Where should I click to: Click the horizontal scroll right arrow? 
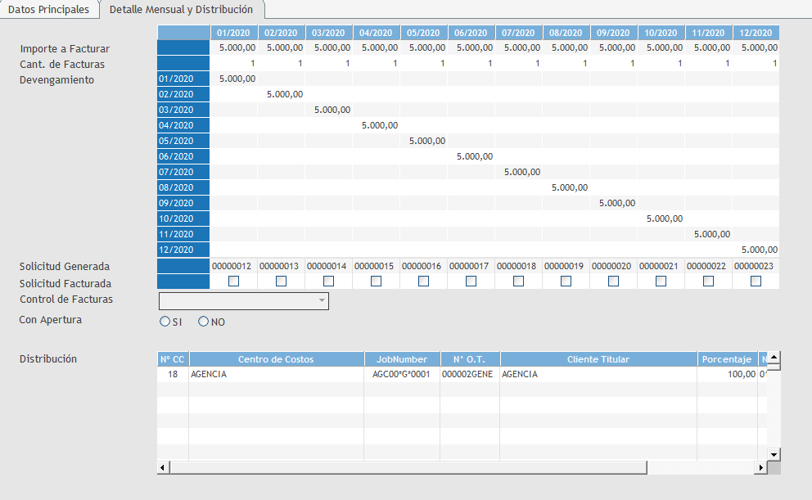760,467
